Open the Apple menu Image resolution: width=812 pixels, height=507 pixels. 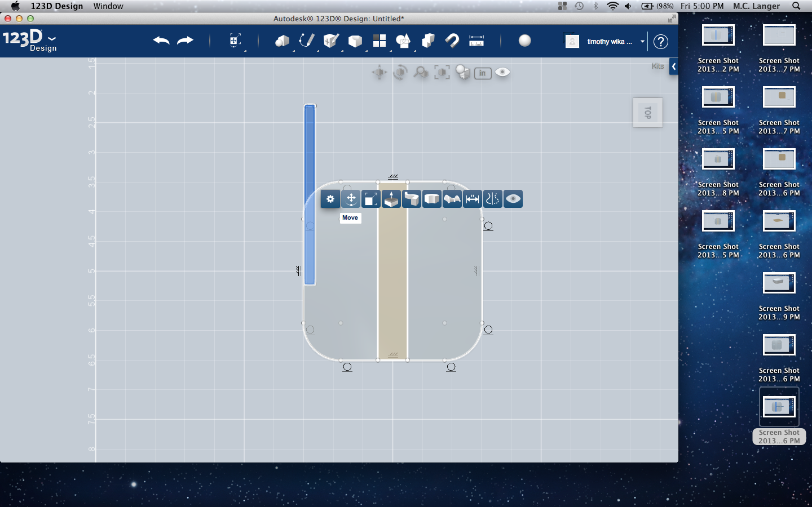click(x=15, y=6)
